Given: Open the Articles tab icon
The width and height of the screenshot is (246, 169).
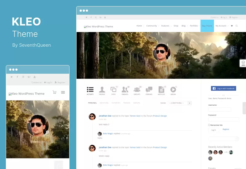Looking at the screenshot, I should pyautogui.click(x=161, y=89).
